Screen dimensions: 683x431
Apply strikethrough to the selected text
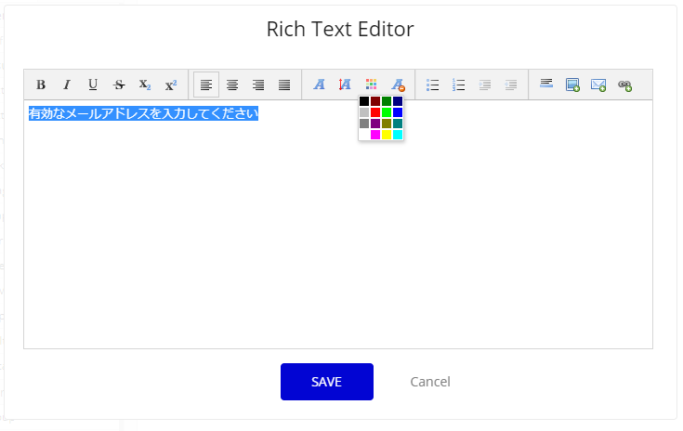(x=119, y=85)
